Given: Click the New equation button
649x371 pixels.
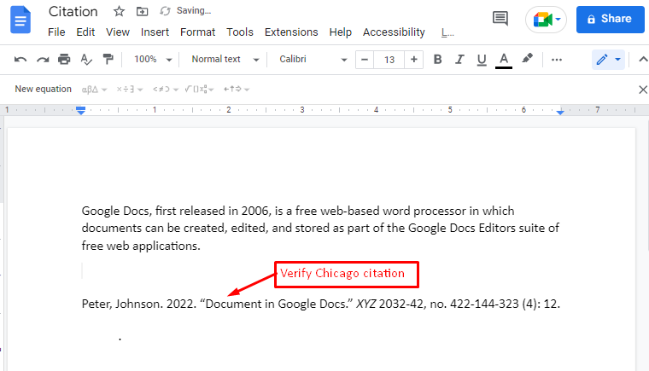Looking at the screenshot, I should point(43,89).
